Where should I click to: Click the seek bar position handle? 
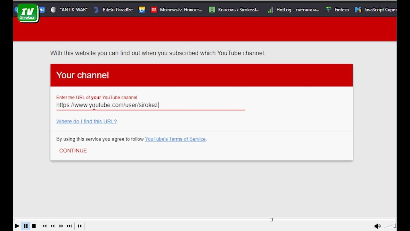tap(271, 220)
